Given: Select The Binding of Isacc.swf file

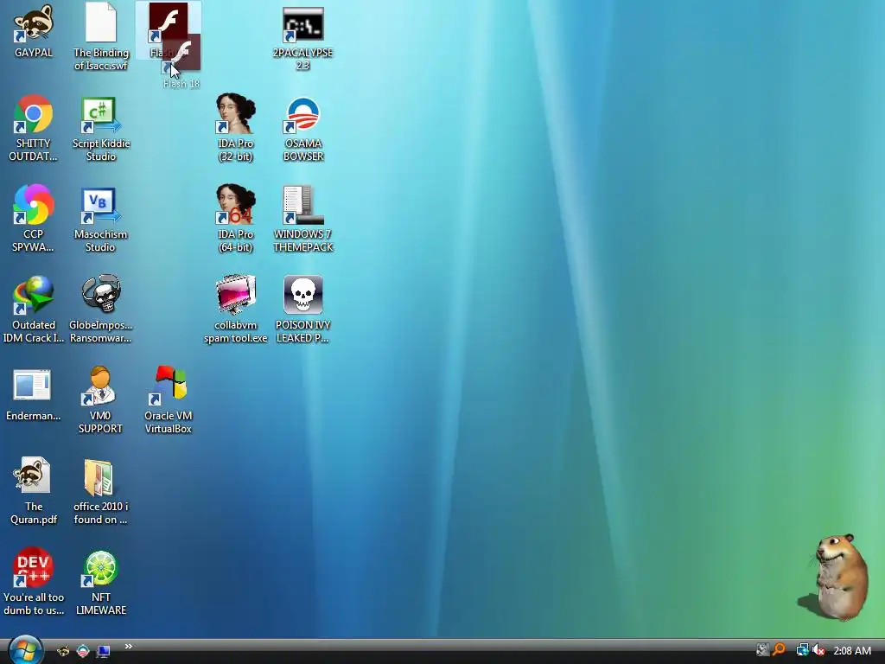Looking at the screenshot, I should pos(101,37).
